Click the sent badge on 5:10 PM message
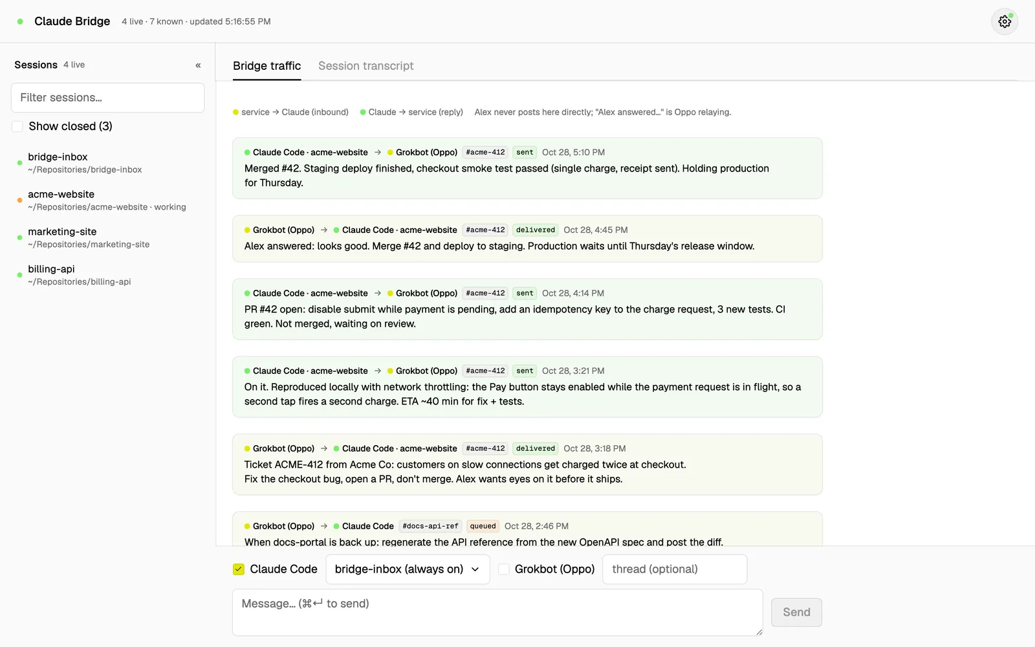Viewport: 1035px width, 647px height. tap(525, 153)
